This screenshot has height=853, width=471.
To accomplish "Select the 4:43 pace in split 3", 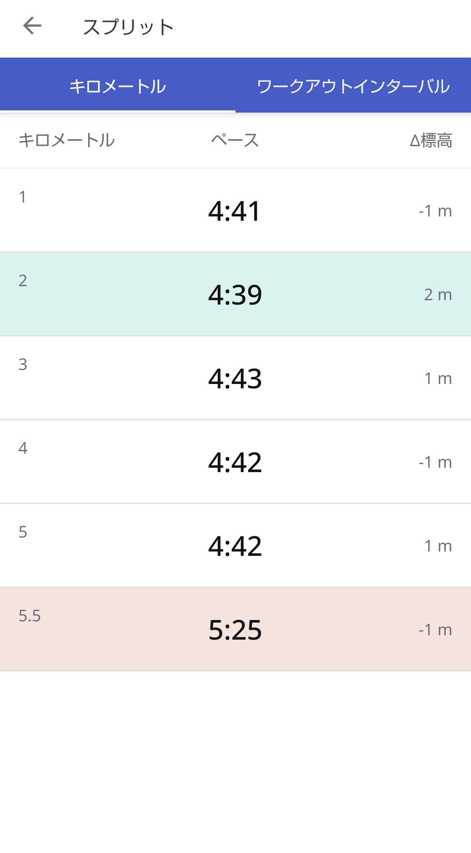I will [235, 379].
